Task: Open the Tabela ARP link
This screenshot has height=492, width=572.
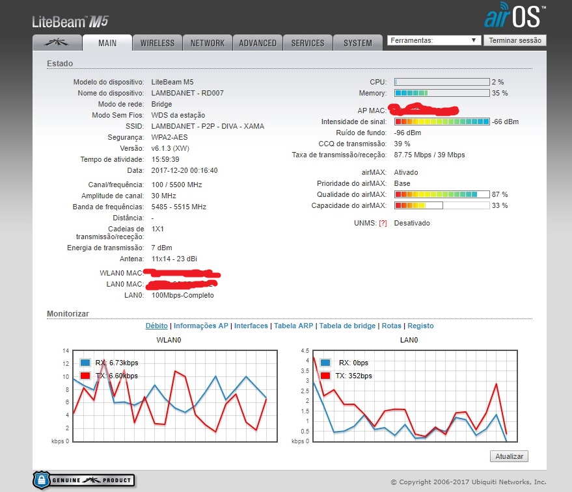Action: (293, 326)
